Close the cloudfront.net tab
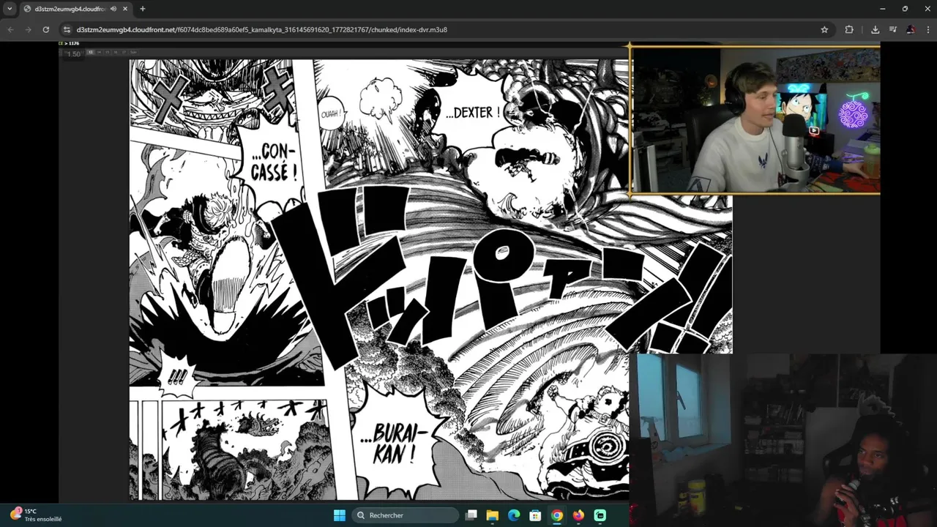This screenshot has height=527, width=937. tap(125, 9)
